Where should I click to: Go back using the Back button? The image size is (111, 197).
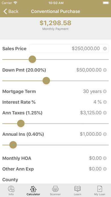tap(11, 11)
